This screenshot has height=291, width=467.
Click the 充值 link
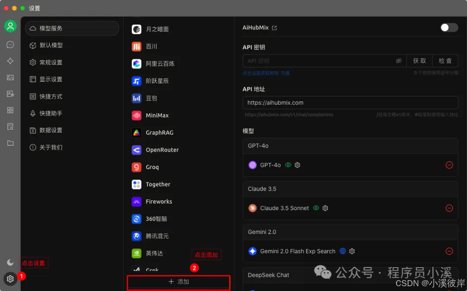pyautogui.click(x=285, y=73)
